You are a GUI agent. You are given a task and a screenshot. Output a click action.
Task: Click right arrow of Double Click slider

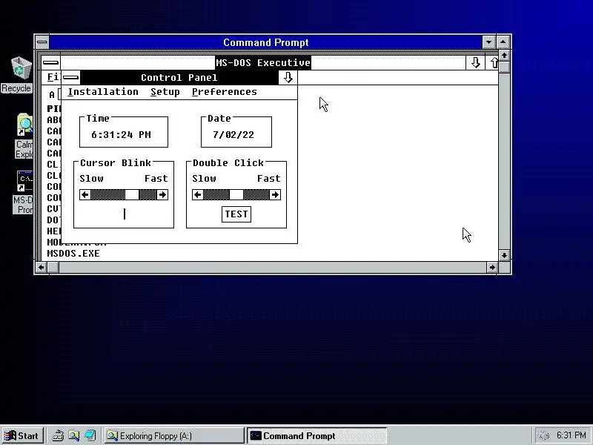pos(275,195)
